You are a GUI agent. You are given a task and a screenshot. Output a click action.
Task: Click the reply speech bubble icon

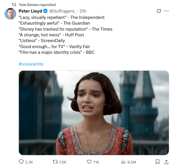[21, 162]
